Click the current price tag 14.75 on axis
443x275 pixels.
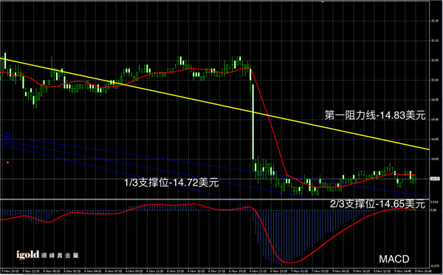[435, 178]
